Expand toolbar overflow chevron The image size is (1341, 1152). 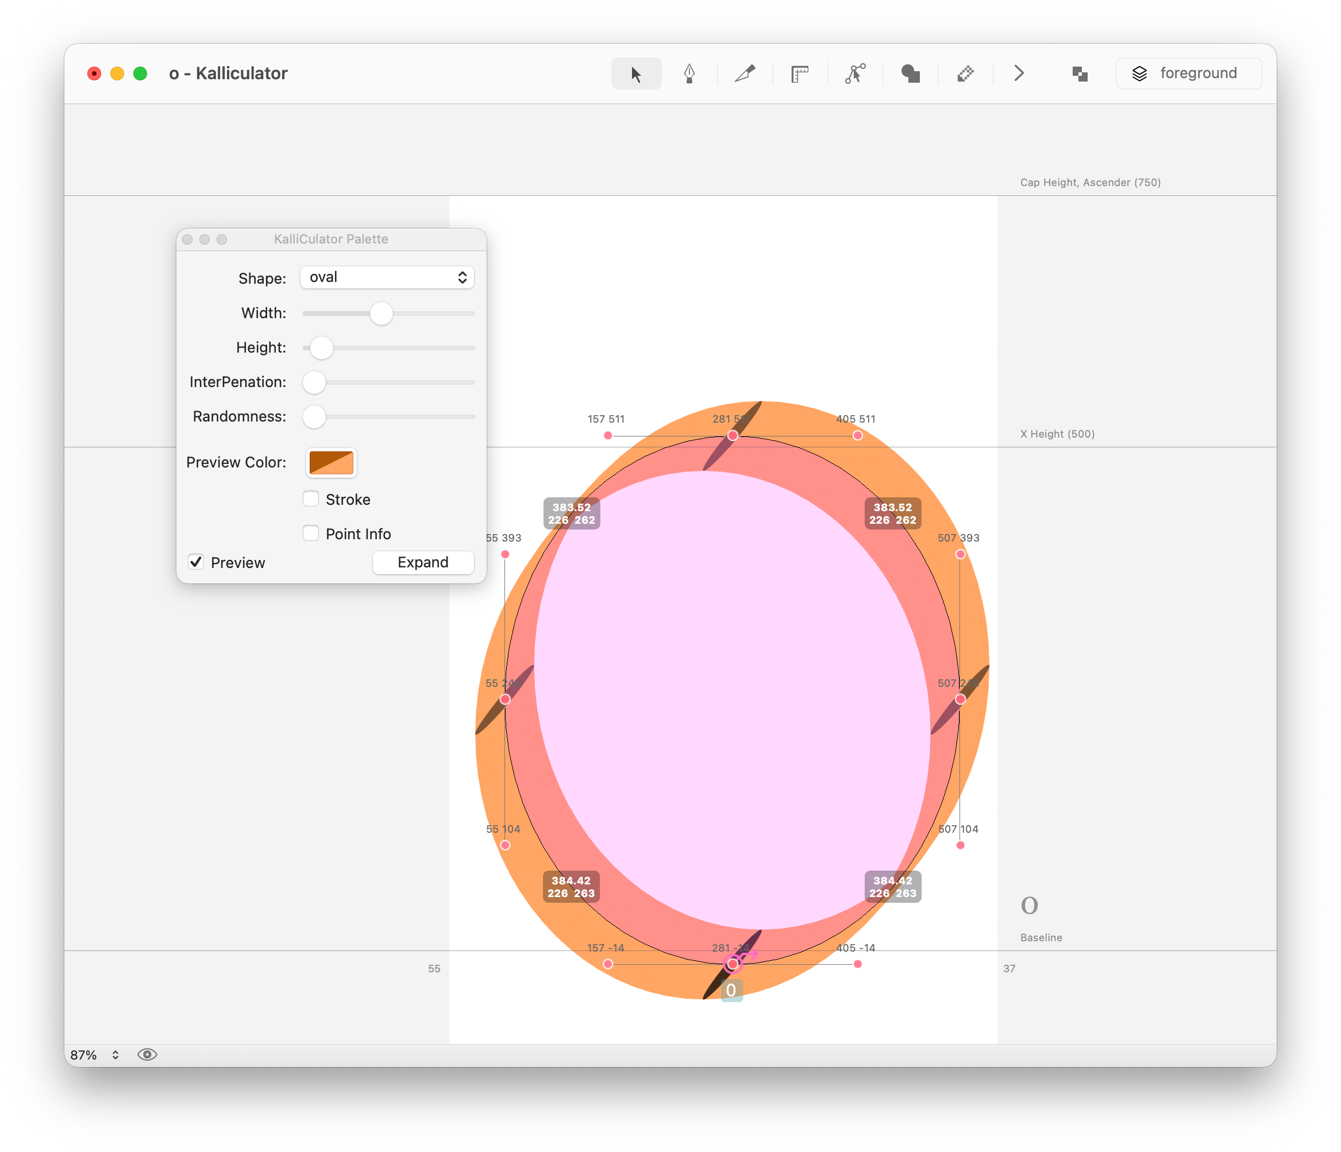[x=1019, y=74]
